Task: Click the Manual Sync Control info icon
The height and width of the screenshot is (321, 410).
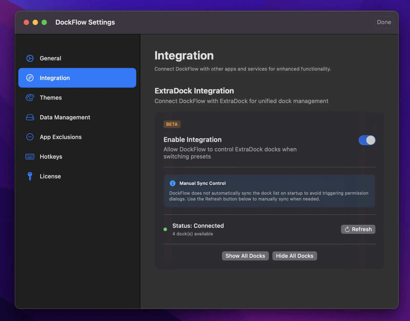Action: click(172, 183)
